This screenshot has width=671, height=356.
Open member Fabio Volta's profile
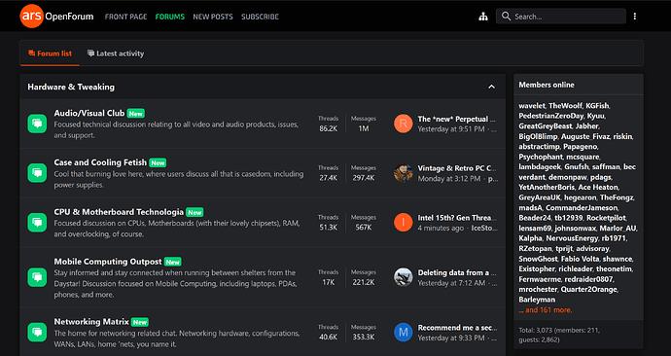[x=580, y=259]
